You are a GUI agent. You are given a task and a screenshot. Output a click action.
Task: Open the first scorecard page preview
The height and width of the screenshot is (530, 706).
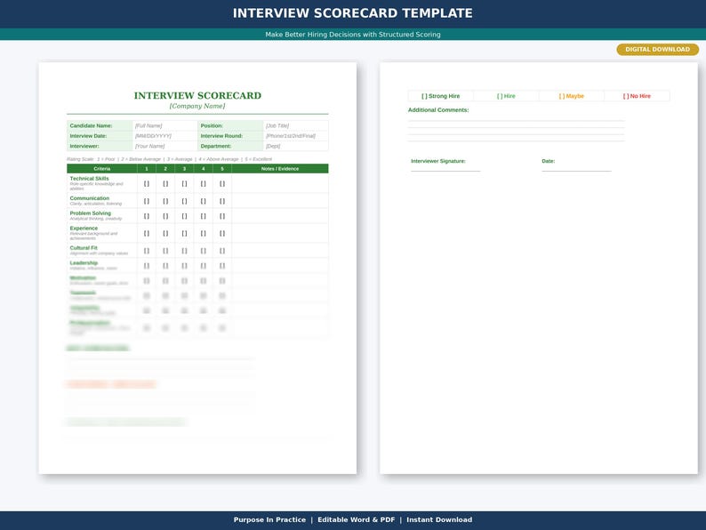click(197, 268)
